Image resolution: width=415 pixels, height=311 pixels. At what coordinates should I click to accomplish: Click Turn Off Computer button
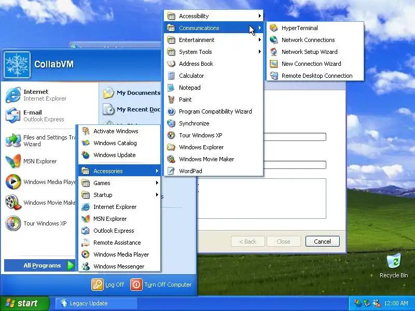161,285
